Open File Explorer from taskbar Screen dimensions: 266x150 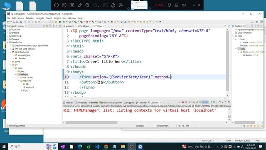coord(123,146)
